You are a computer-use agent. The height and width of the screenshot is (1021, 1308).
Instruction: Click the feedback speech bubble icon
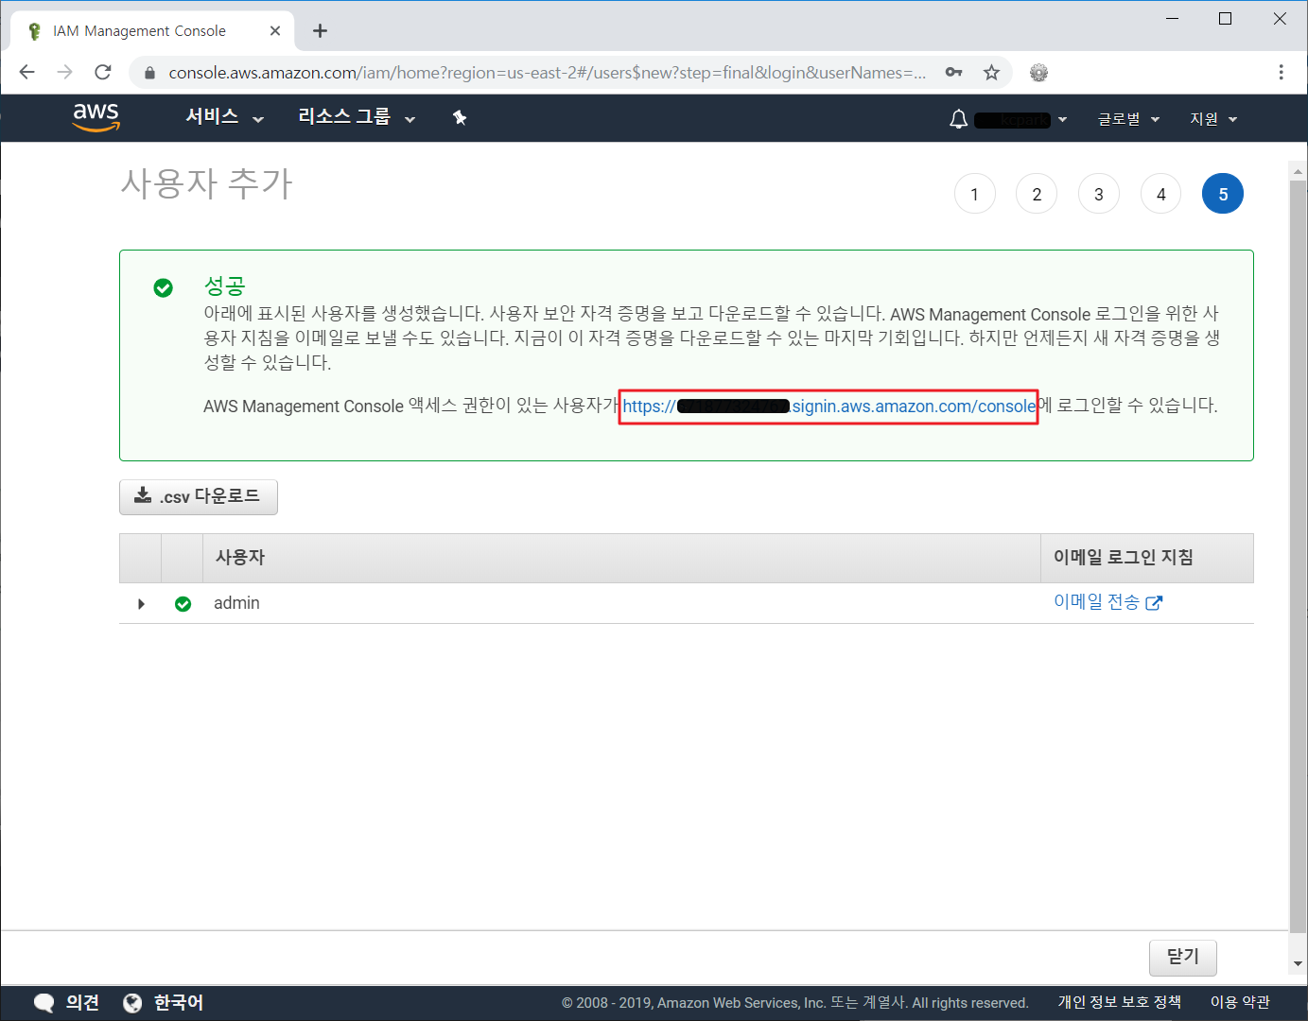[x=44, y=1003]
